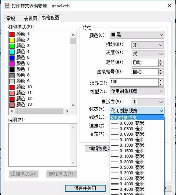The width and height of the screenshot is (176, 195).
Task: Choose 0.0900 毫米 lineweight
Action: click(137, 134)
